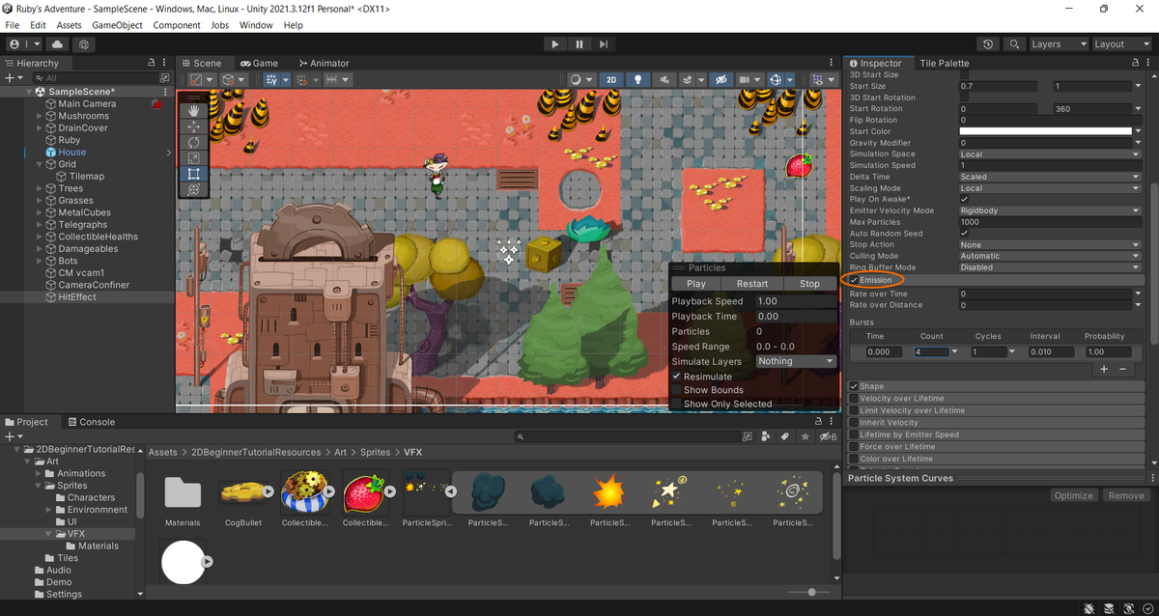This screenshot has height=616, width=1159.
Task: Start Play mode with the main Play button
Action: (x=554, y=44)
